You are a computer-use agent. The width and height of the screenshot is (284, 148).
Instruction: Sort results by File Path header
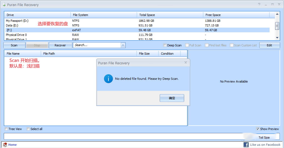89,54
